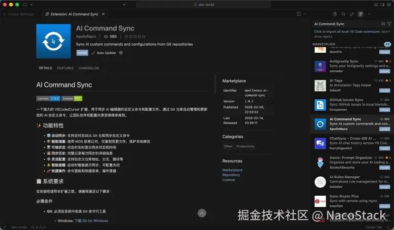Click the Productivity category tag

click(x=245, y=146)
